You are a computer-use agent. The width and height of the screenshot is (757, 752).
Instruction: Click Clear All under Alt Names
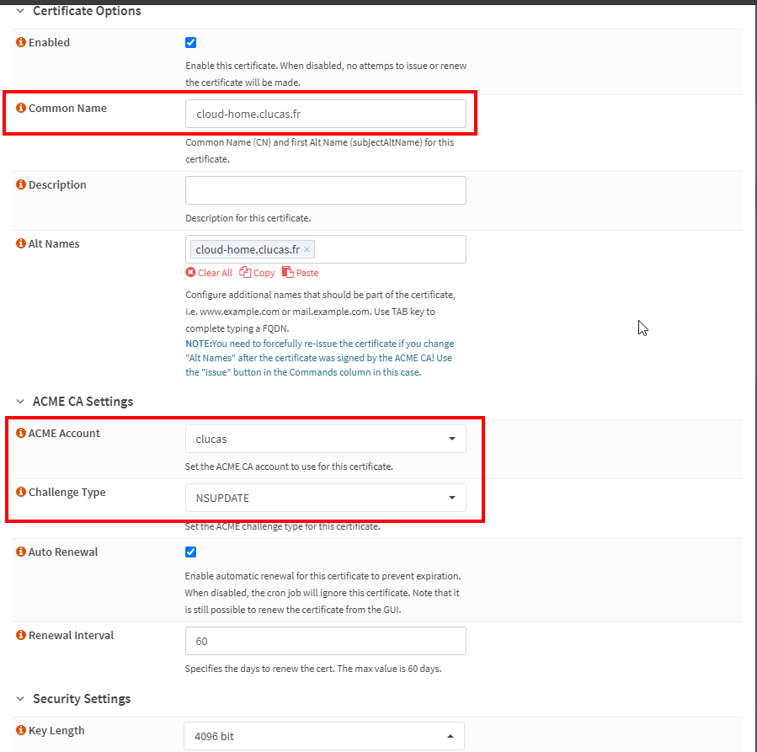pos(209,273)
